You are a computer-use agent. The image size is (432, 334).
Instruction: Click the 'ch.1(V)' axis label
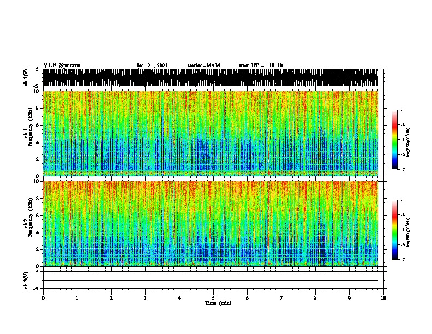point(26,77)
